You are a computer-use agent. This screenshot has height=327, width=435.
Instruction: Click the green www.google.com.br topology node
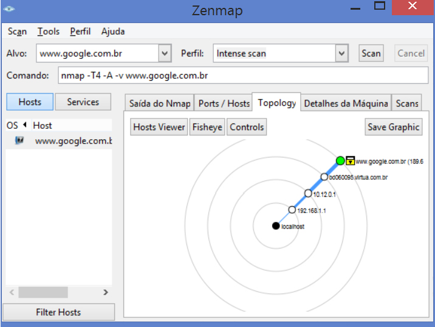[340, 160]
